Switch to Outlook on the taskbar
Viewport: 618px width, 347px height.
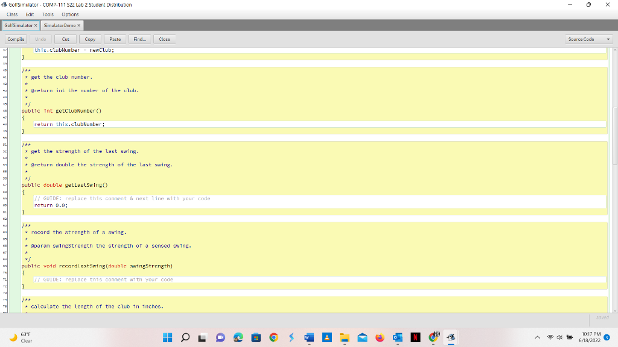click(x=397, y=337)
